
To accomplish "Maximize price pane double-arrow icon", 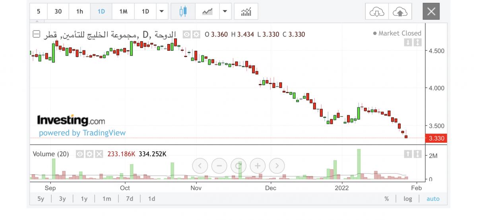I will coord(417,42).
